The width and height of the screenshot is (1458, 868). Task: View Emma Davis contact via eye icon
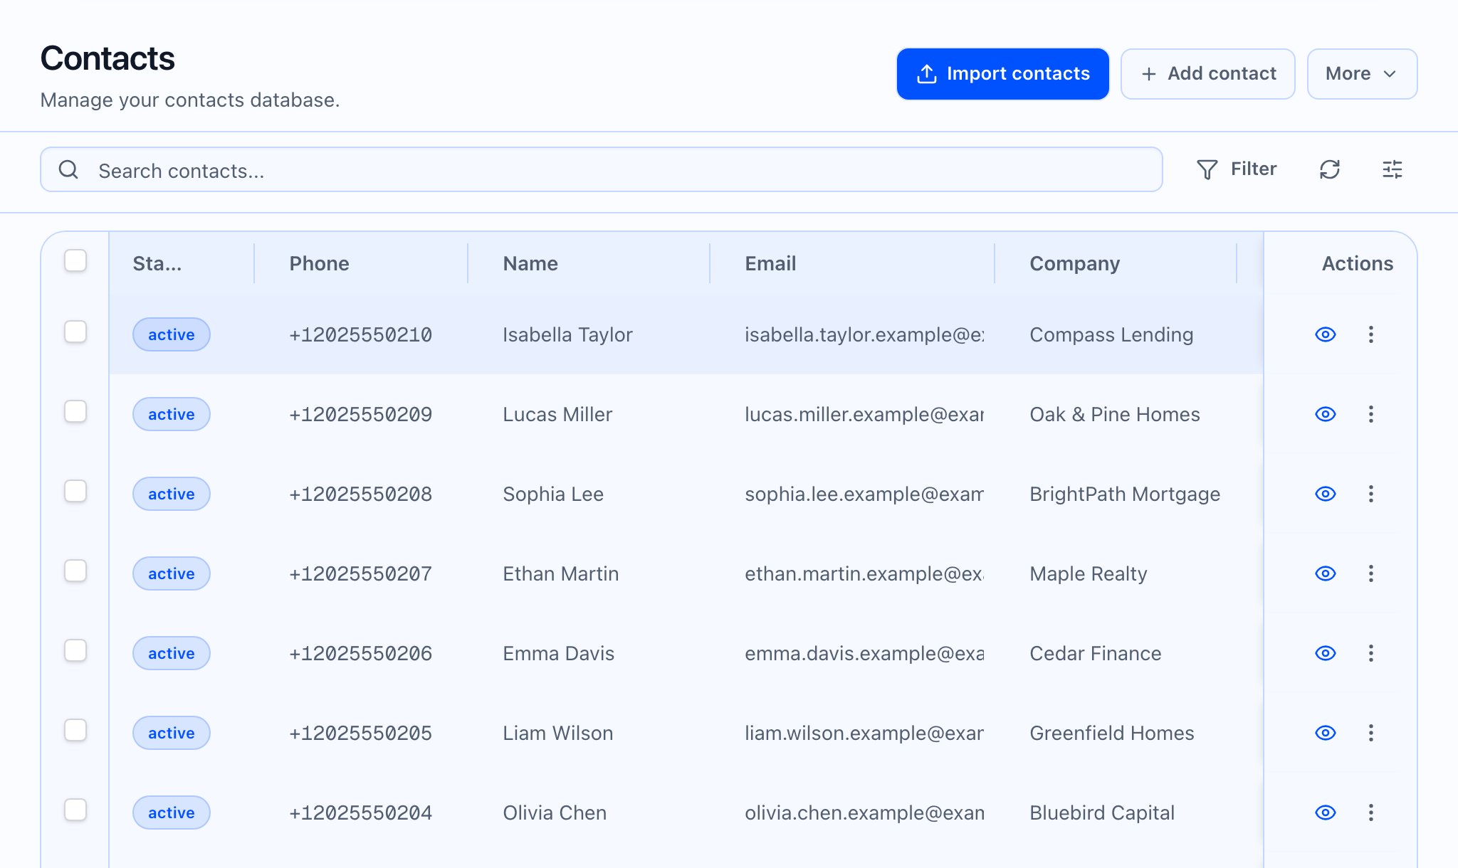(x=1325, y=653)
